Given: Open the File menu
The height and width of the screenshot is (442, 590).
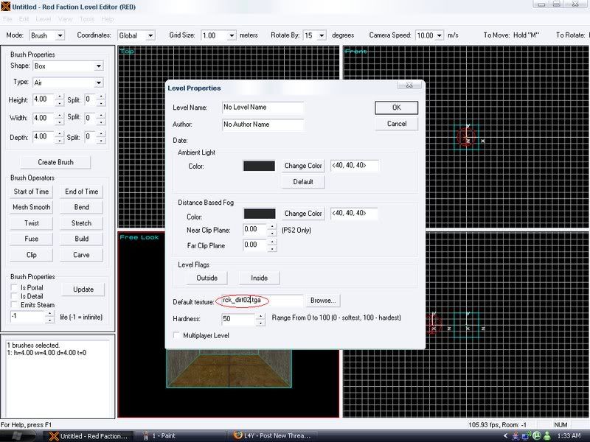Looking at the screenshot, I should click(x=7, y=19).
